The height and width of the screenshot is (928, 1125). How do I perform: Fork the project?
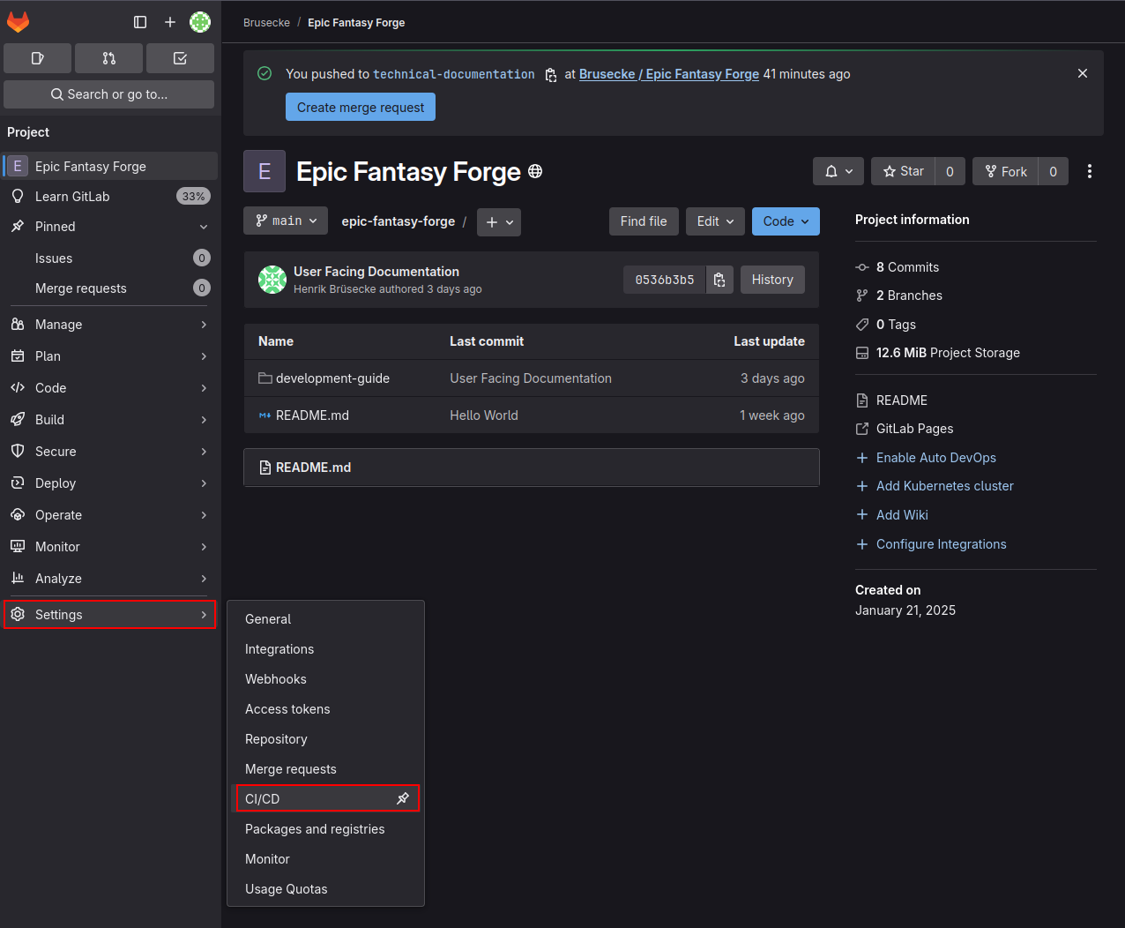(1006, 171)
